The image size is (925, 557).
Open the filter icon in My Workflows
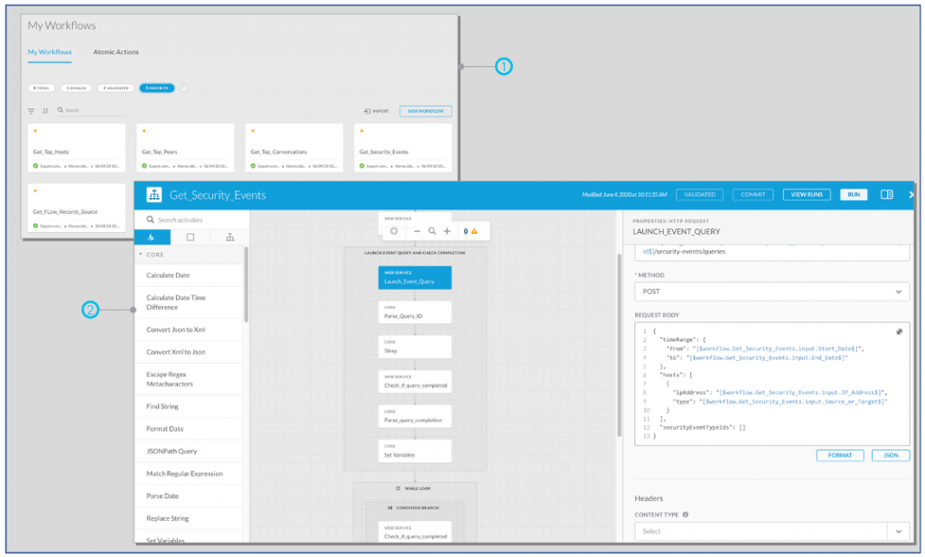pyautogui.click(x=32, y=111)
